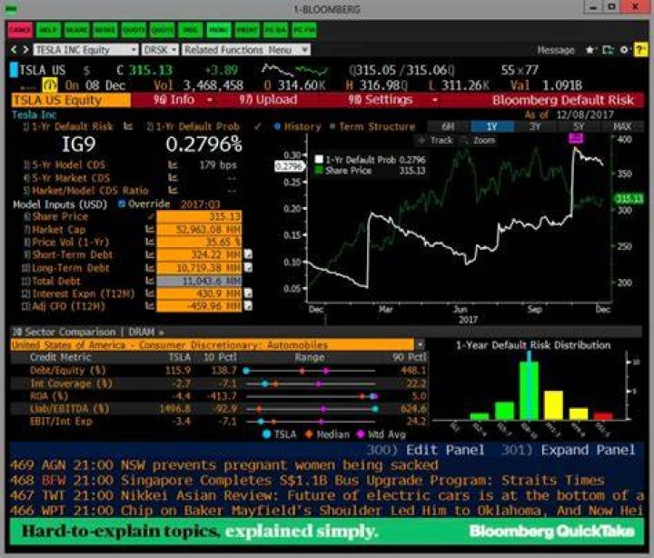Toggle the Override checkbox
Screen dimensions: 654x558
(x=122, y=204)
